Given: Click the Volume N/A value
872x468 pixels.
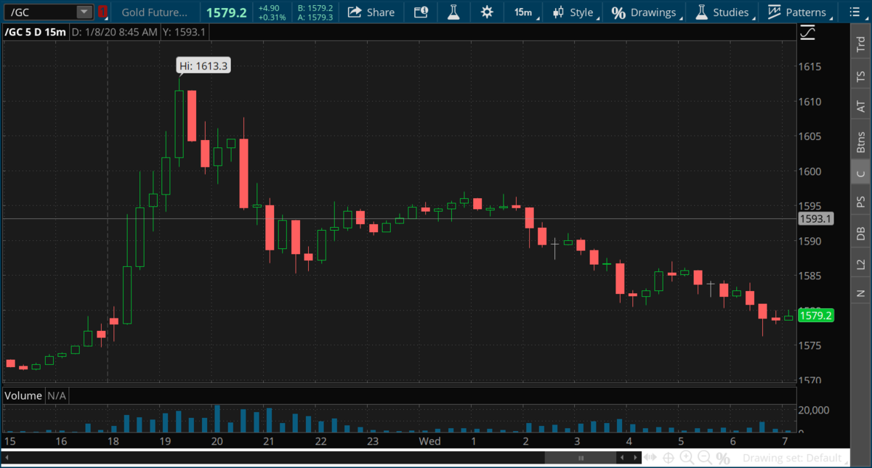Looking at the screenshot, I should [57, 395].
